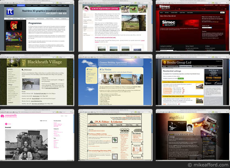Open the guitarist photo on angelfield
The image size is (230, 168).
coord(177,126)
